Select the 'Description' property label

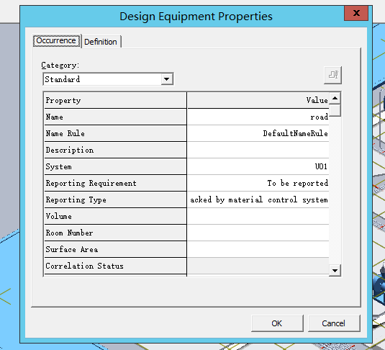[x=115, y=150]
